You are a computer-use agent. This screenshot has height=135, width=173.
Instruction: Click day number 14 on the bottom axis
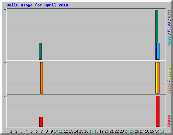(76, 131)
